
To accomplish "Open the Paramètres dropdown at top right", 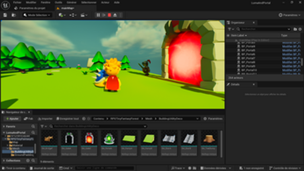I will (x=289, y=15).
